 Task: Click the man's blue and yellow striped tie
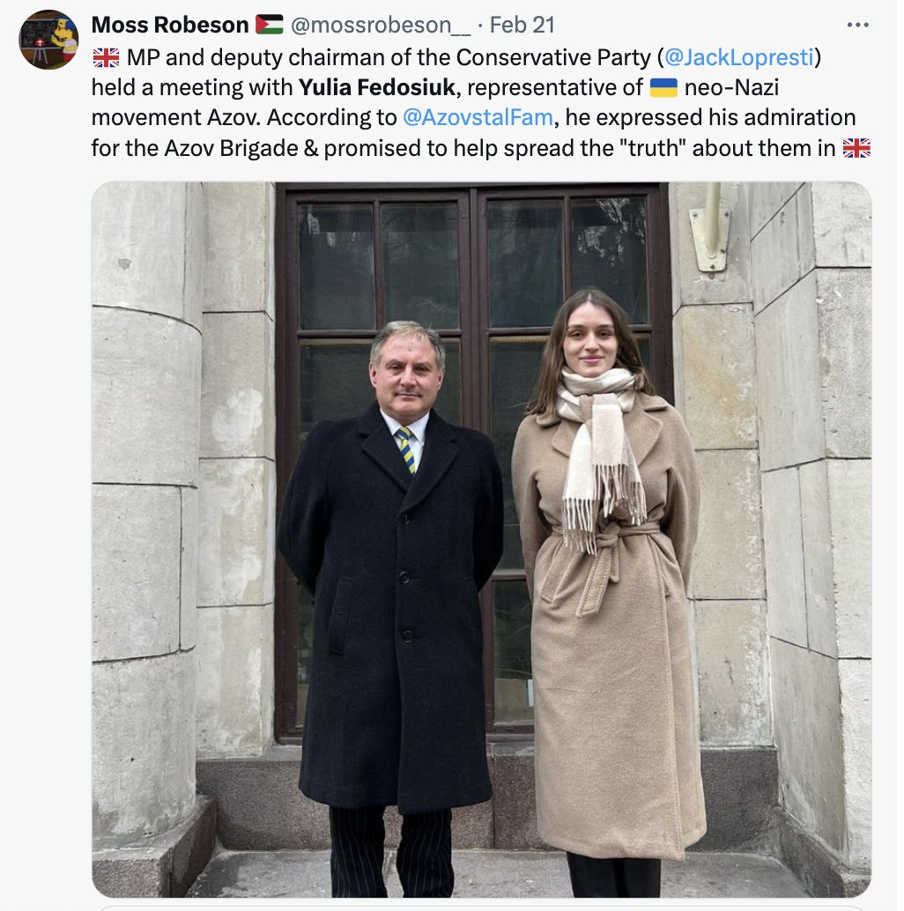tap(406, 449)
